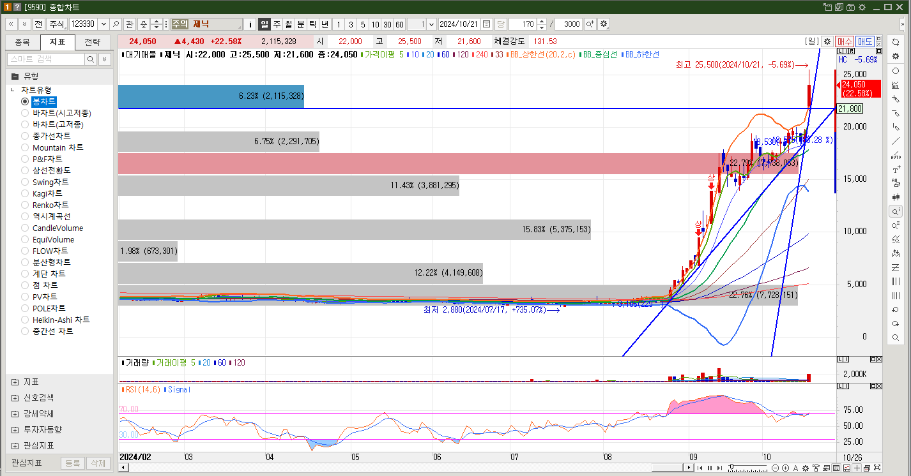Screen dimensions: 911x476
Task: Select the straight trend line tool
Action: [896, 141]
